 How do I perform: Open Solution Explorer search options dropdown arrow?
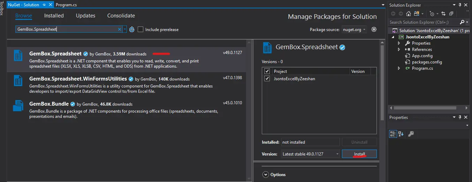point(467,22)
